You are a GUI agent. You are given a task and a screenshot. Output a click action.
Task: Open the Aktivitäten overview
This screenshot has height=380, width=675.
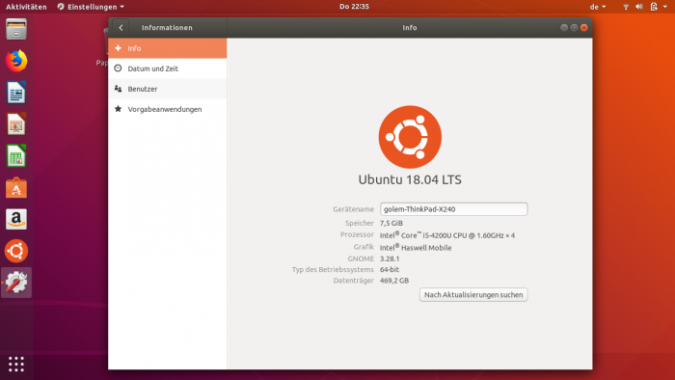[26, 7]
